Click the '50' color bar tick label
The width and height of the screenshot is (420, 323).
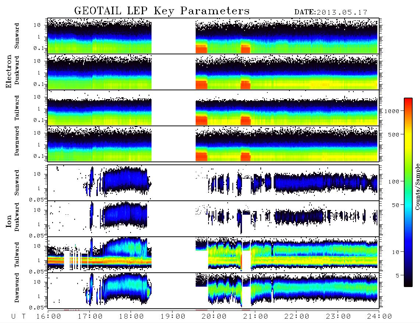(x=395, y=205)
